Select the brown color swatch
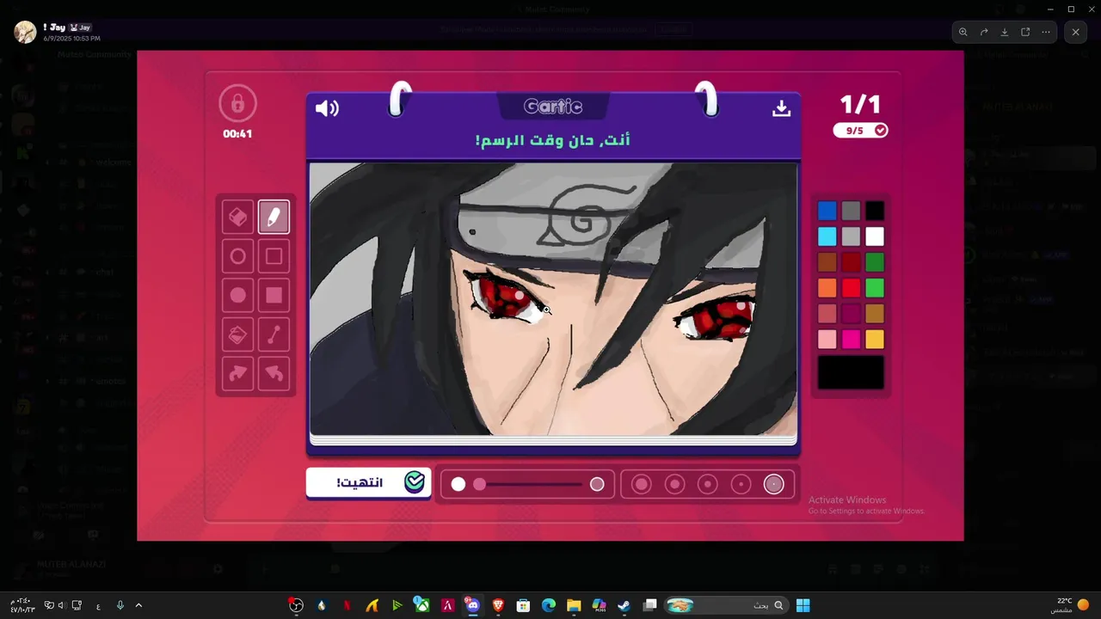Image resolution: width=1101 pixels, height=619 pixels. pyautogui.click(x=827, y=262)
